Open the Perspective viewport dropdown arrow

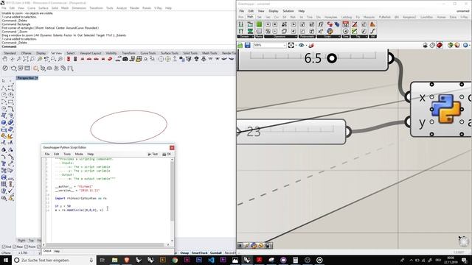37,78
